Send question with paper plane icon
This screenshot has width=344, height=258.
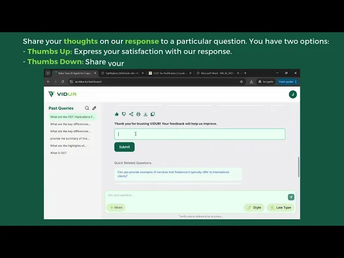coord(291,197)
